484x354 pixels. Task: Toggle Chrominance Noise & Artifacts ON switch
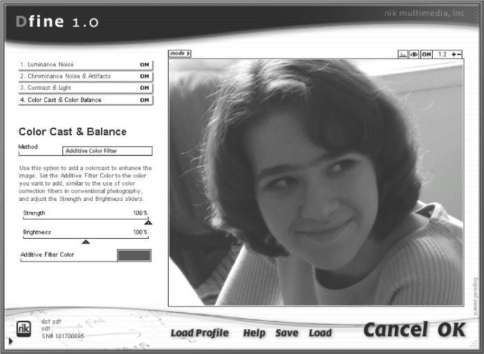[145, 76]
